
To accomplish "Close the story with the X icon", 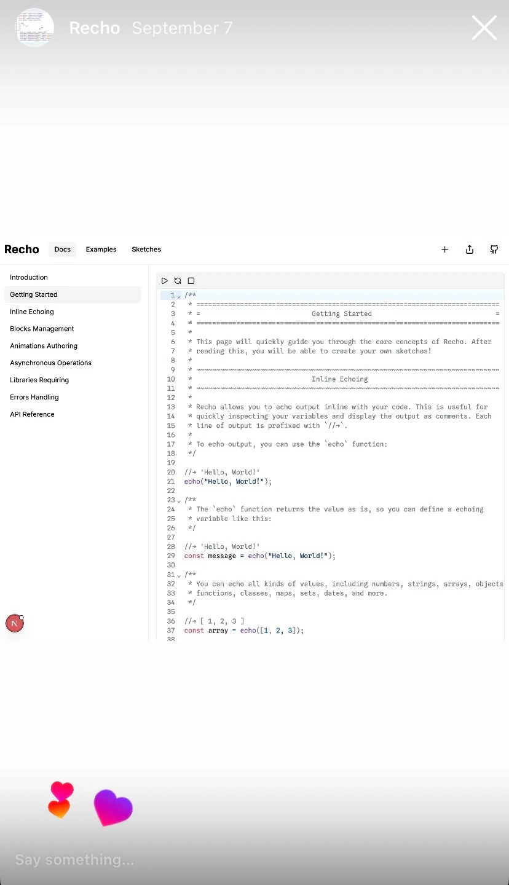I will (484, 28).
